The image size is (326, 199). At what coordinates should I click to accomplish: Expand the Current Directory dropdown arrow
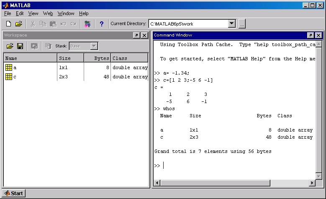click(x=231, y=24)
